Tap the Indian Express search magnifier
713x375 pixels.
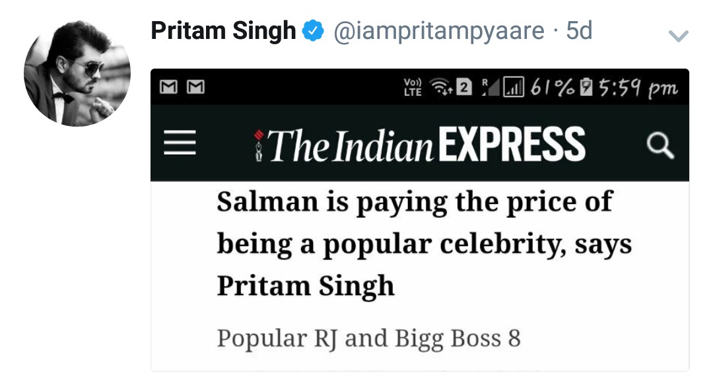coord(660,145)
